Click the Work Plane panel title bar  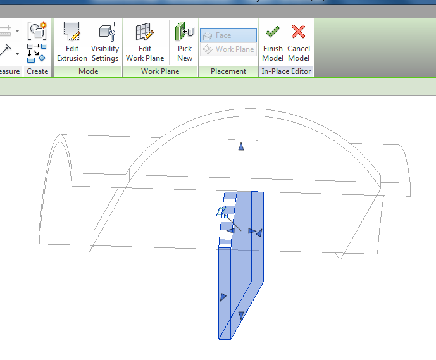coord(159,71)
